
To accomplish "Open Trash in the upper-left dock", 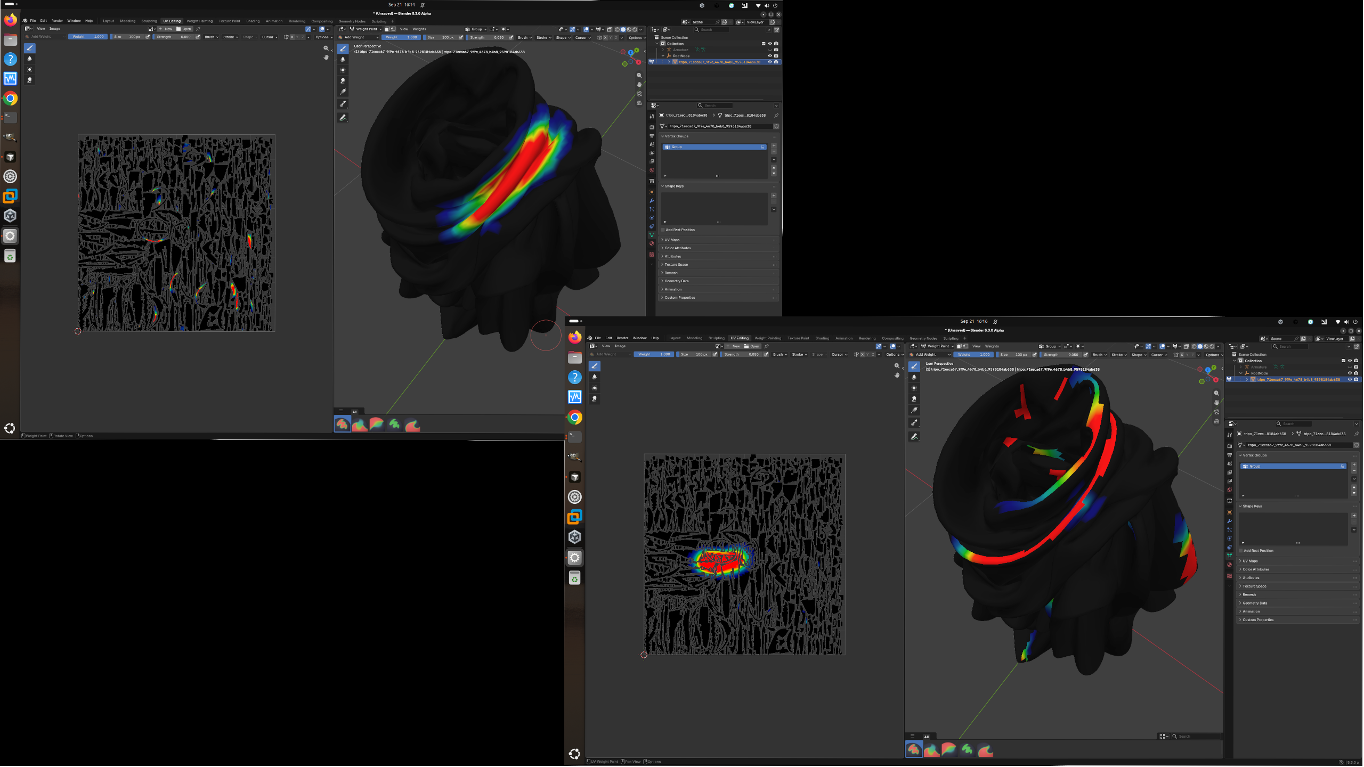I will 10,257.
